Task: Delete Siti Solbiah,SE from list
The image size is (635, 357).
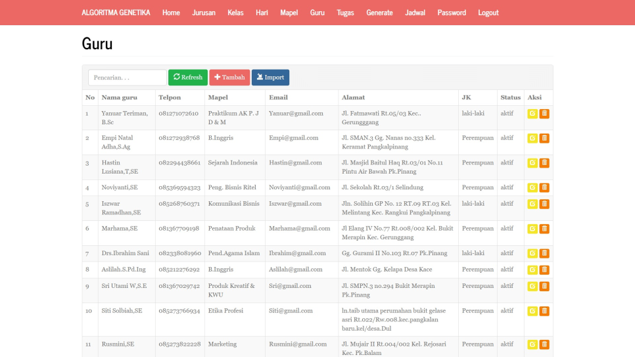Action: [x=544, y=311]
